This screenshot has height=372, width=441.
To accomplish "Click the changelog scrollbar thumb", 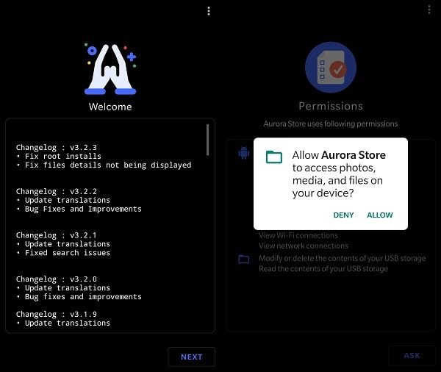I will [x=207, y=140].
